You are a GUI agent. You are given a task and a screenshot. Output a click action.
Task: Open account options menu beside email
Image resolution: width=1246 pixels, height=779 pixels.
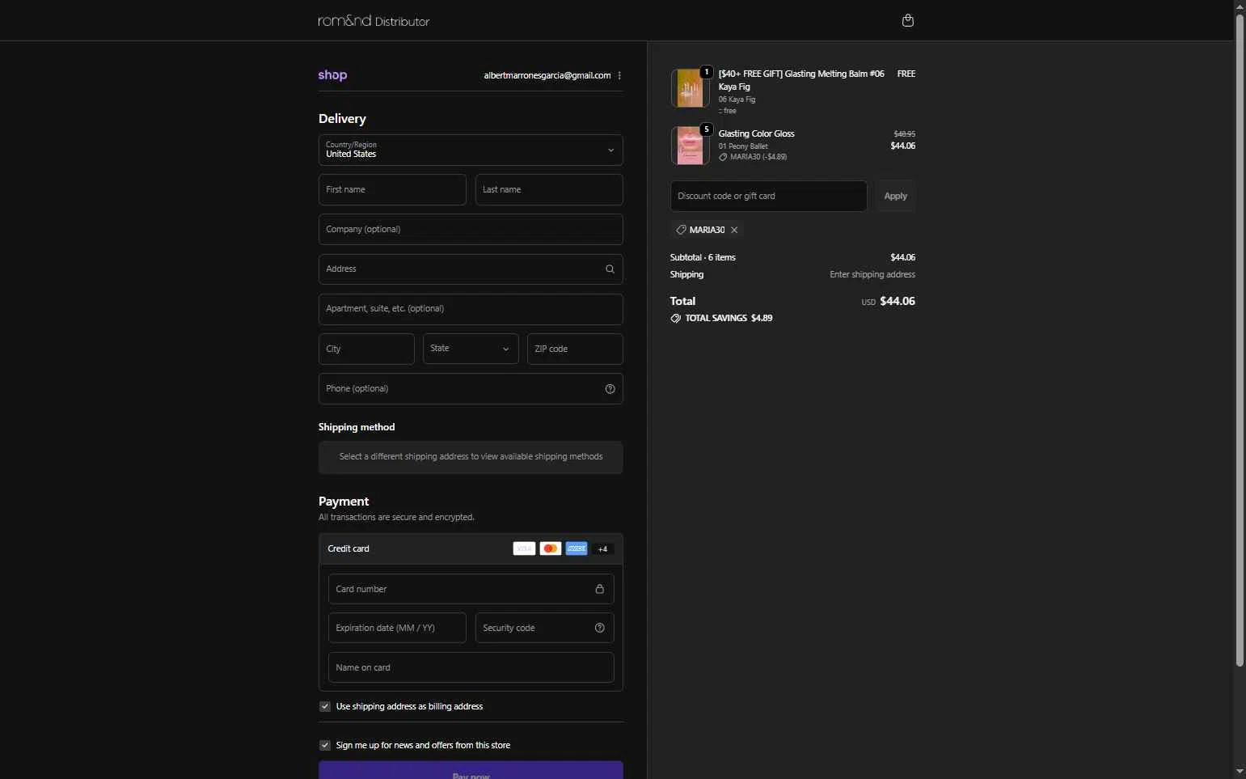(x=619, y=75)
